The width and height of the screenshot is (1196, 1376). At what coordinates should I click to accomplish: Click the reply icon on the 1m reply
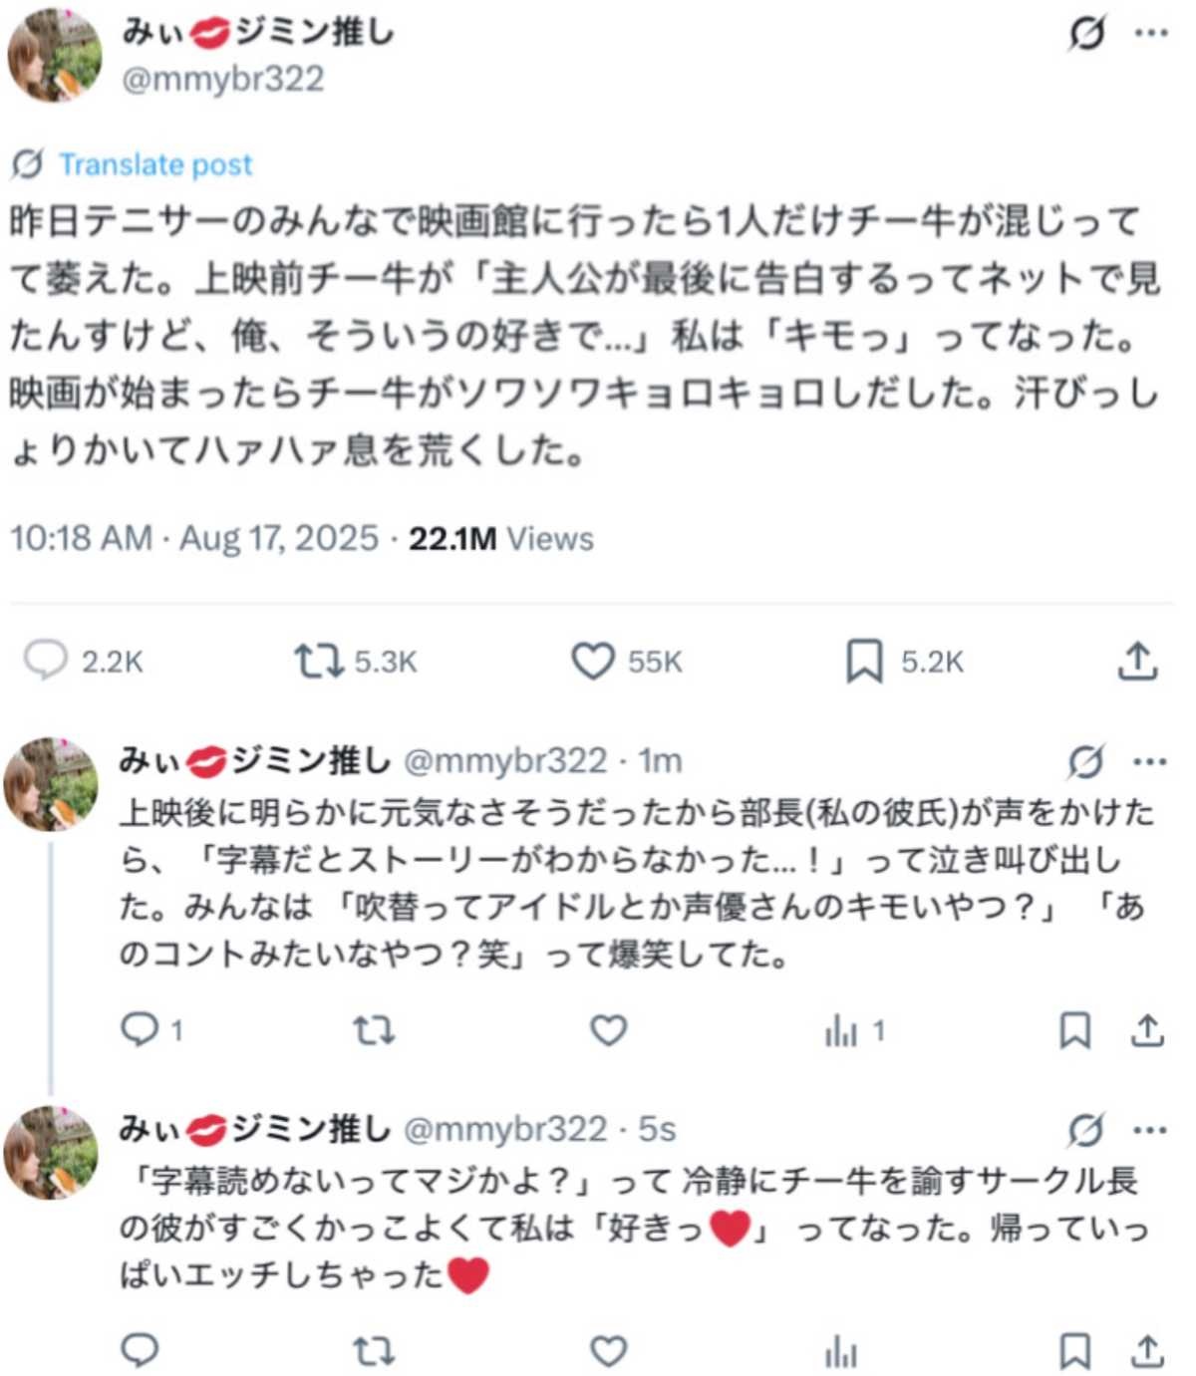click(x=139, y=1030)
